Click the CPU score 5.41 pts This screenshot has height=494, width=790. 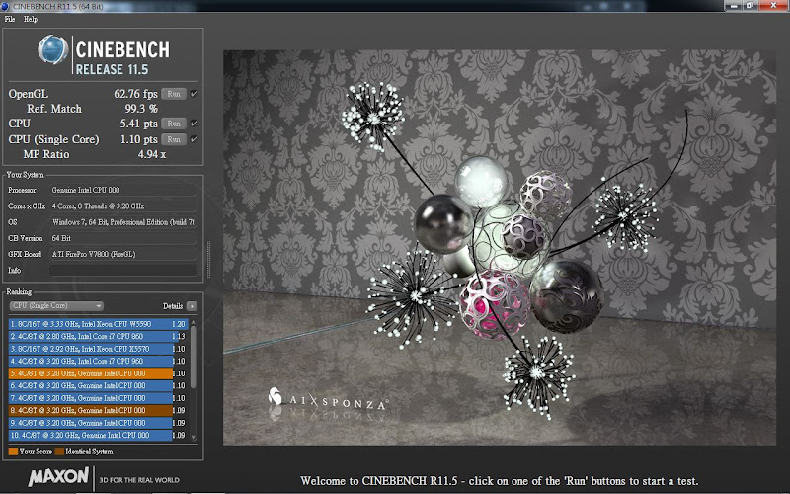pyautogui.click(x=138, y=123)
